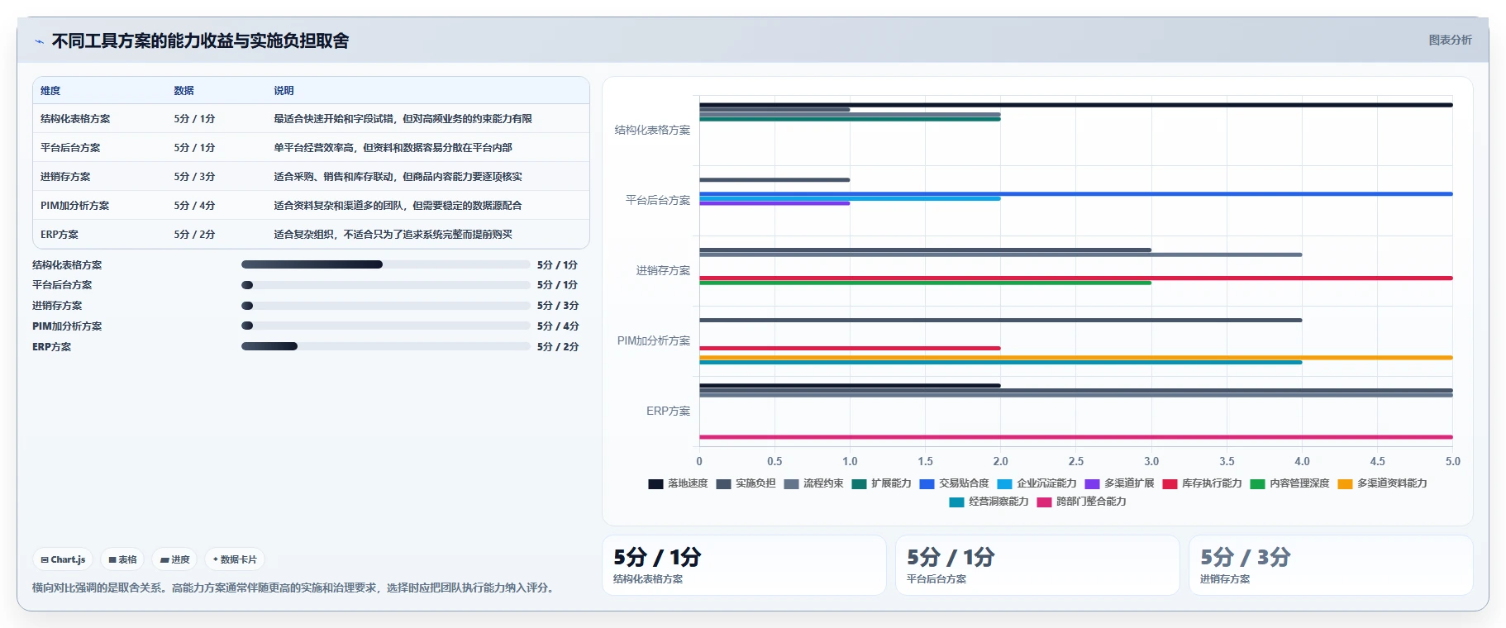This screenshot has height=628, width=1506.
Task: Select the 平台后台方案 table row name
Action: click(x=70, y=148)
